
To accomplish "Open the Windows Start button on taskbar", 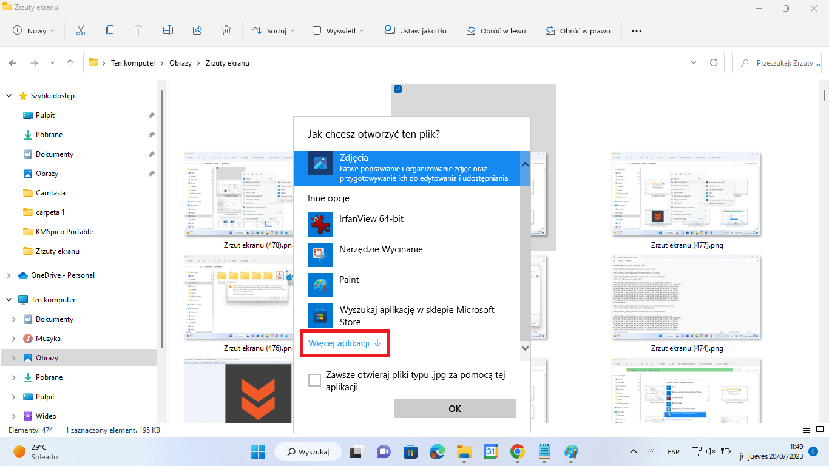I will tap(259, 451).
